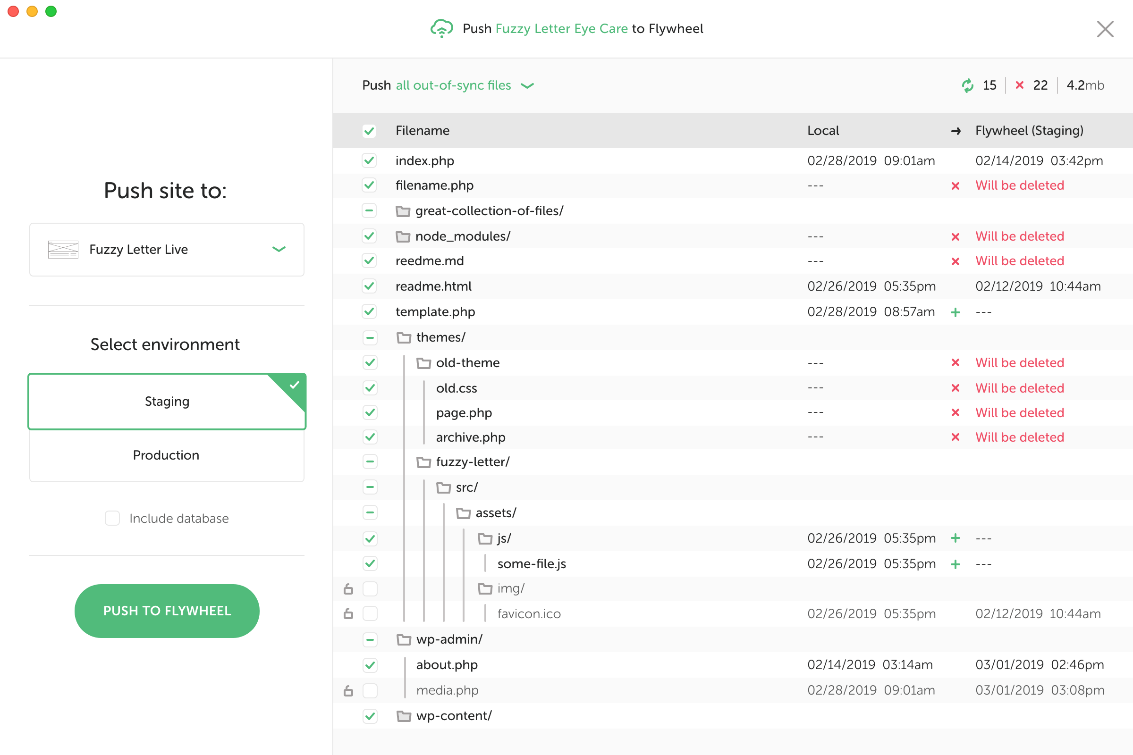The image size is (1133, 755).
Task: Expand the Fuzzy Letter Live environment dropdown
Action: tap(281, 249)
